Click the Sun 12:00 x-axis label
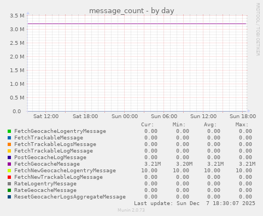The width and height of the screenshot is (263, 216). (x=203, y=116)
